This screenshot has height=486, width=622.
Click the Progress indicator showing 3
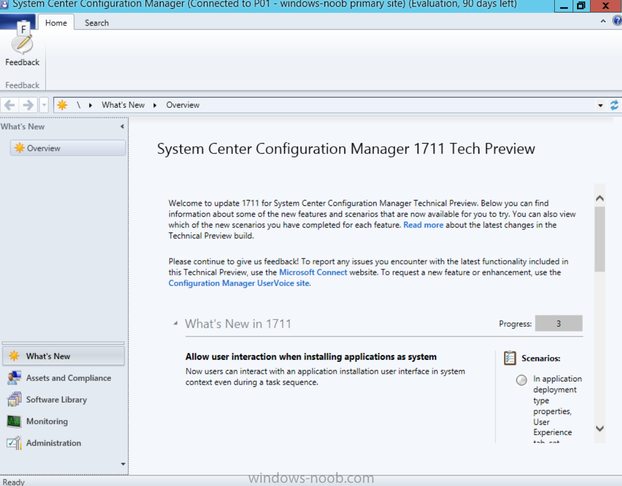pyautogui.click(x=559, y=323)
